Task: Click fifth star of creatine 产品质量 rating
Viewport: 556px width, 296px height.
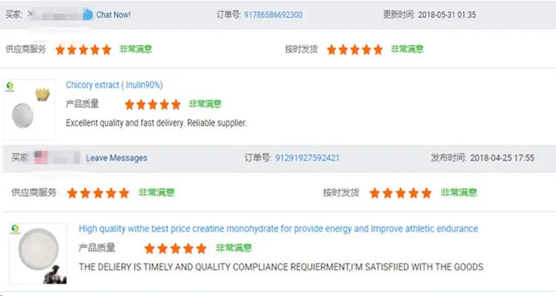Action: [x=201, y=248]
